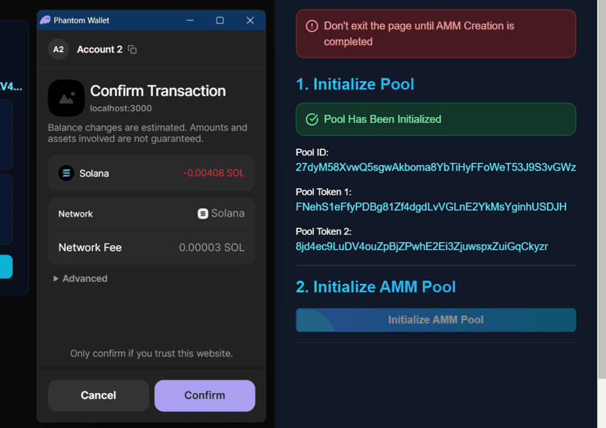This screenshot has width=606, height=428.
Task: Click the Solana balance change row
Action: (x=151, y=173)
